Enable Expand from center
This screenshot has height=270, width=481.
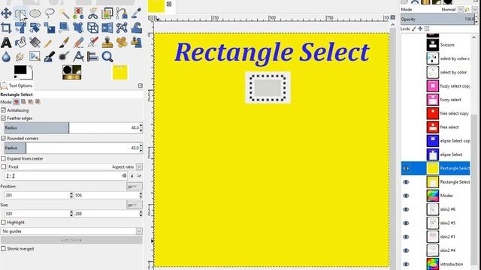tap(3, 158)
